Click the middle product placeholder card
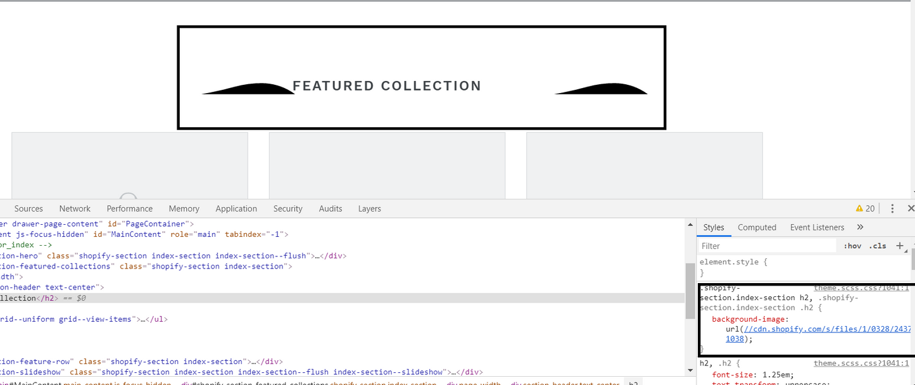915x385 pixels. 387,165
